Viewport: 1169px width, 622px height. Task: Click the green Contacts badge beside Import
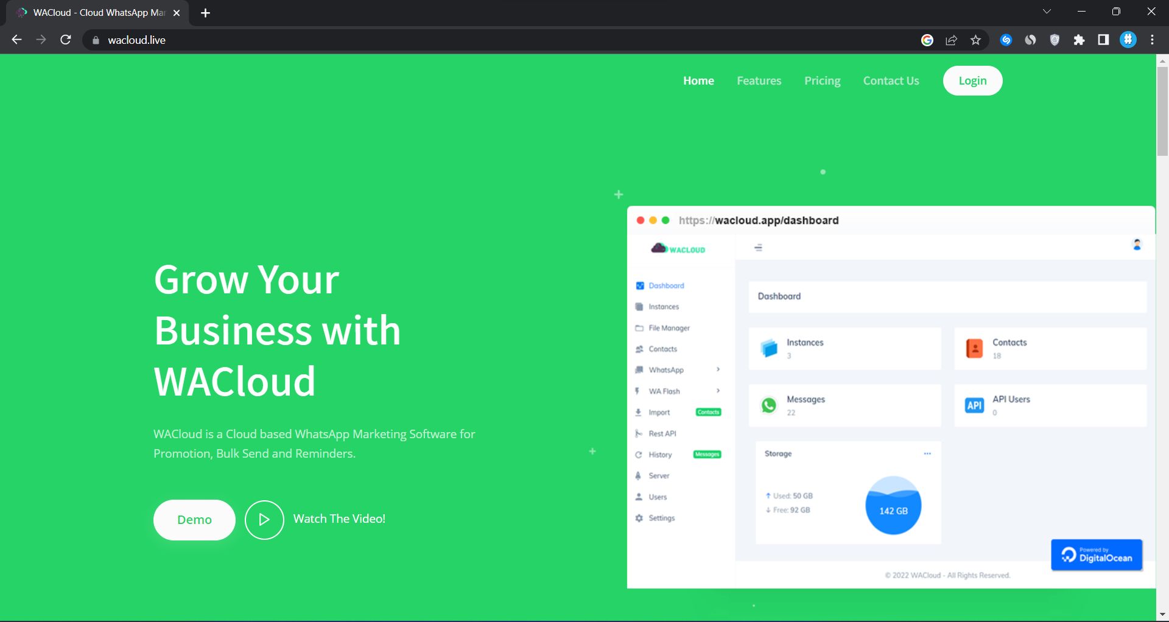(708, 412)
